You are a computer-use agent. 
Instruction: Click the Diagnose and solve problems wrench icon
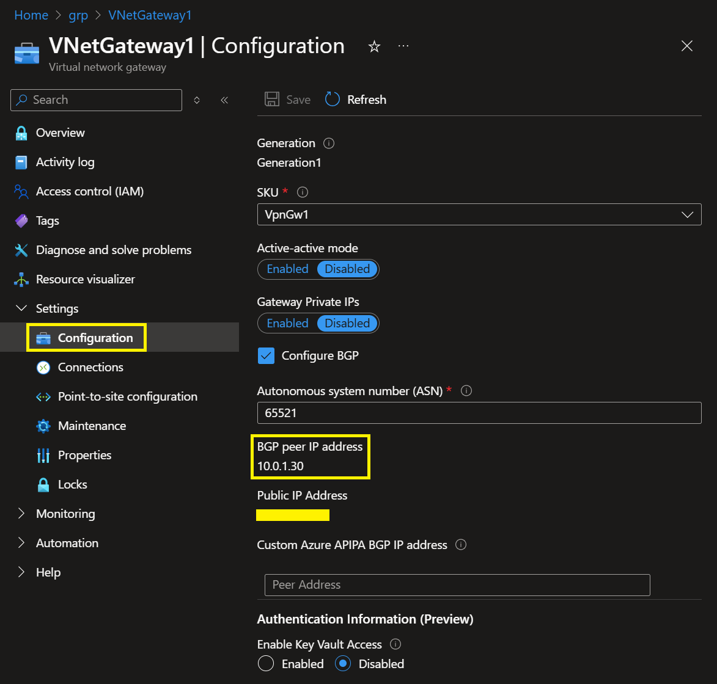21,250
